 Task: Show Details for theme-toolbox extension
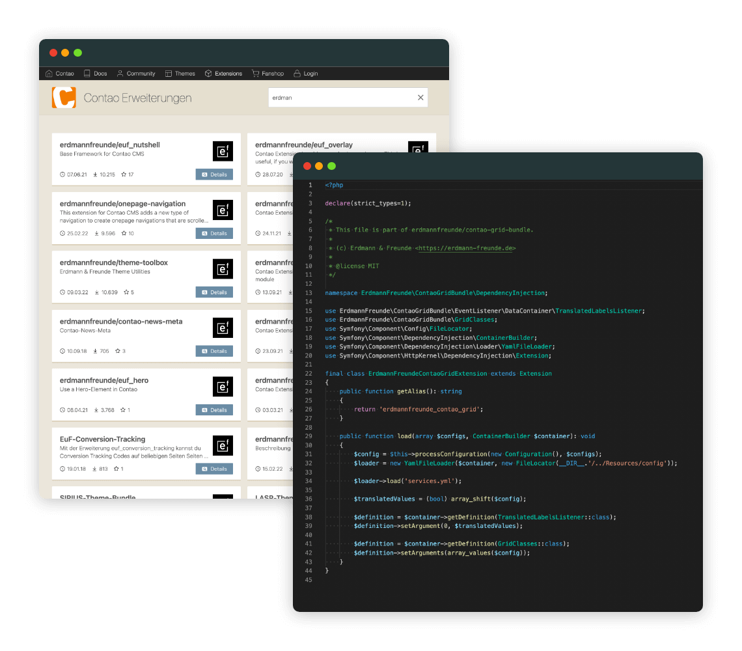pyautogui.click(x=214, y=292)
